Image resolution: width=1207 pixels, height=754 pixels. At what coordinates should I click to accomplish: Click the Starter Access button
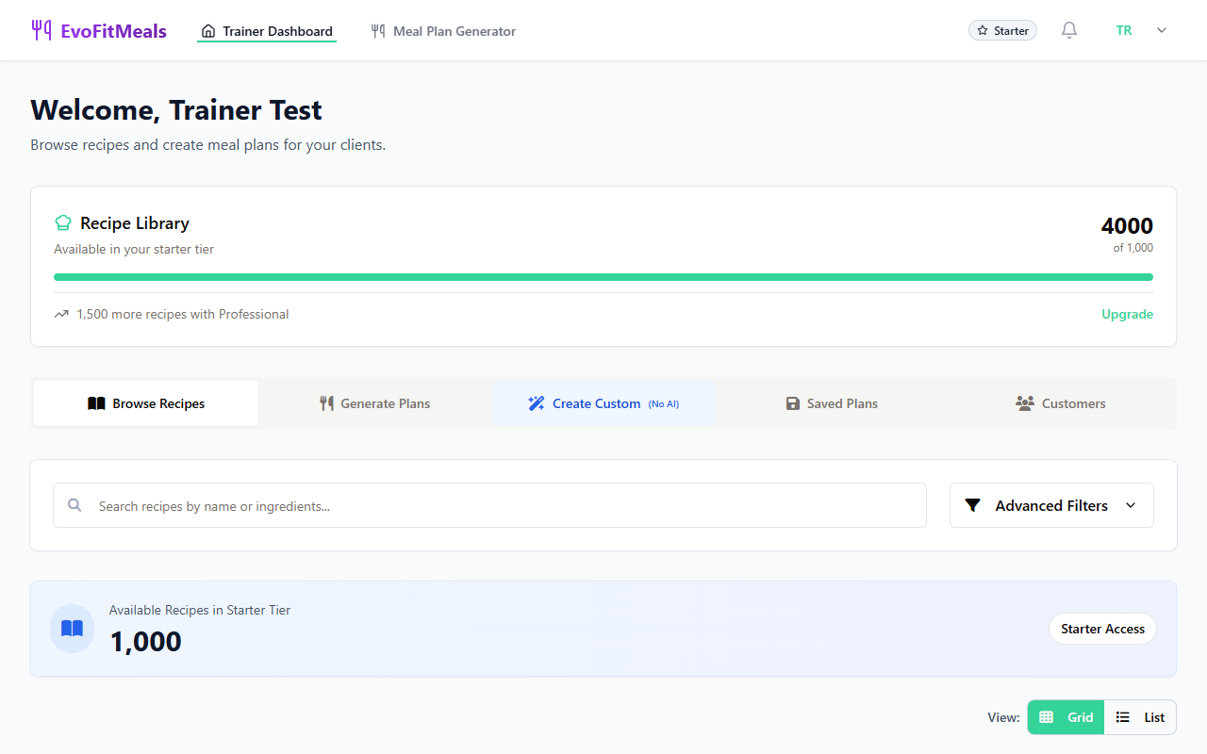(x=1102, y=629)
